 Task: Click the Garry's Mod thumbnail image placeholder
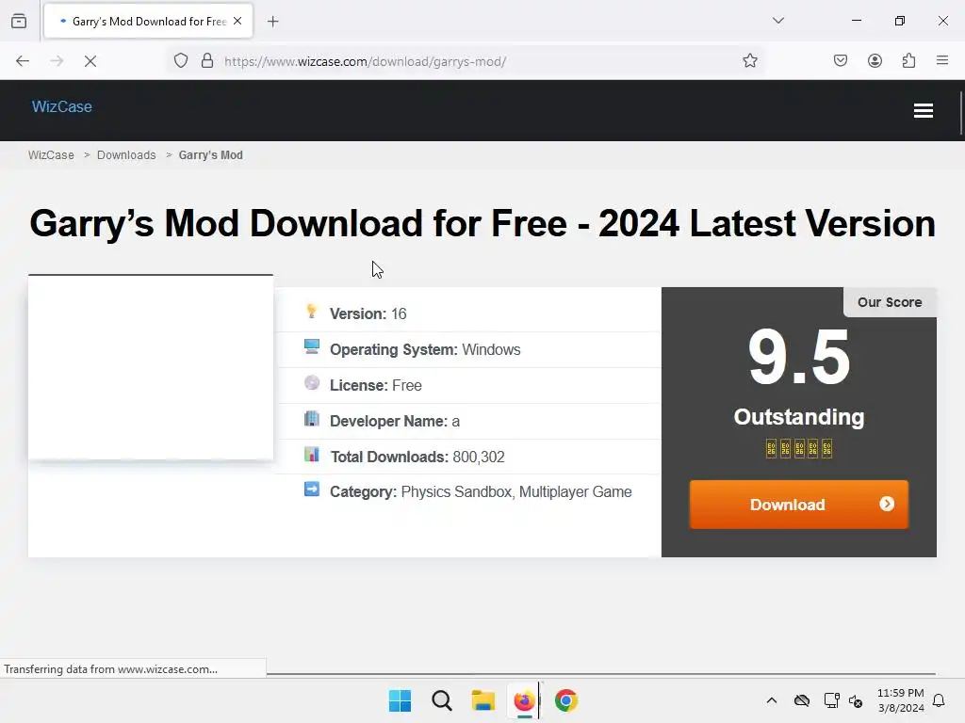pyautogui.click(x=151, y=367)
